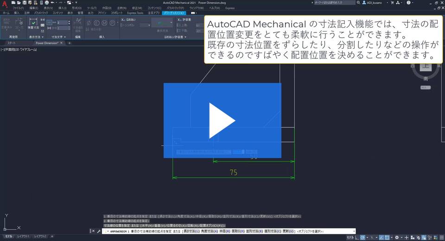Screen dimensions: 445x241
Task: Choose the 半径(R) command option
Action: 225,231
